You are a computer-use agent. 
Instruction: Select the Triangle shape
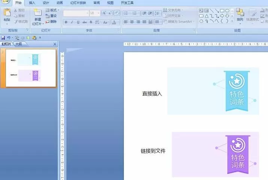pos(207,16)
